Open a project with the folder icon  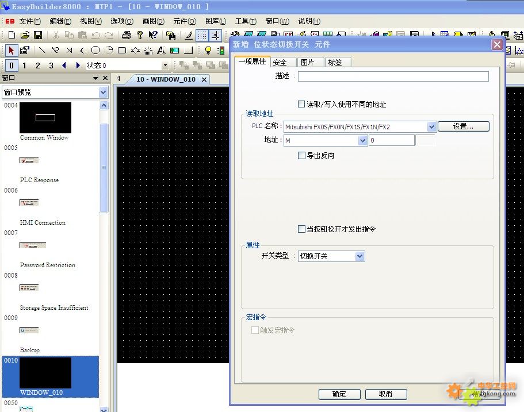tap(25, 35)
